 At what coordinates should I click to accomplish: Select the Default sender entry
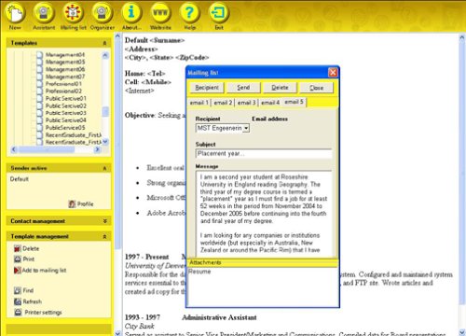pyautogui.click(x=20, y=179)
